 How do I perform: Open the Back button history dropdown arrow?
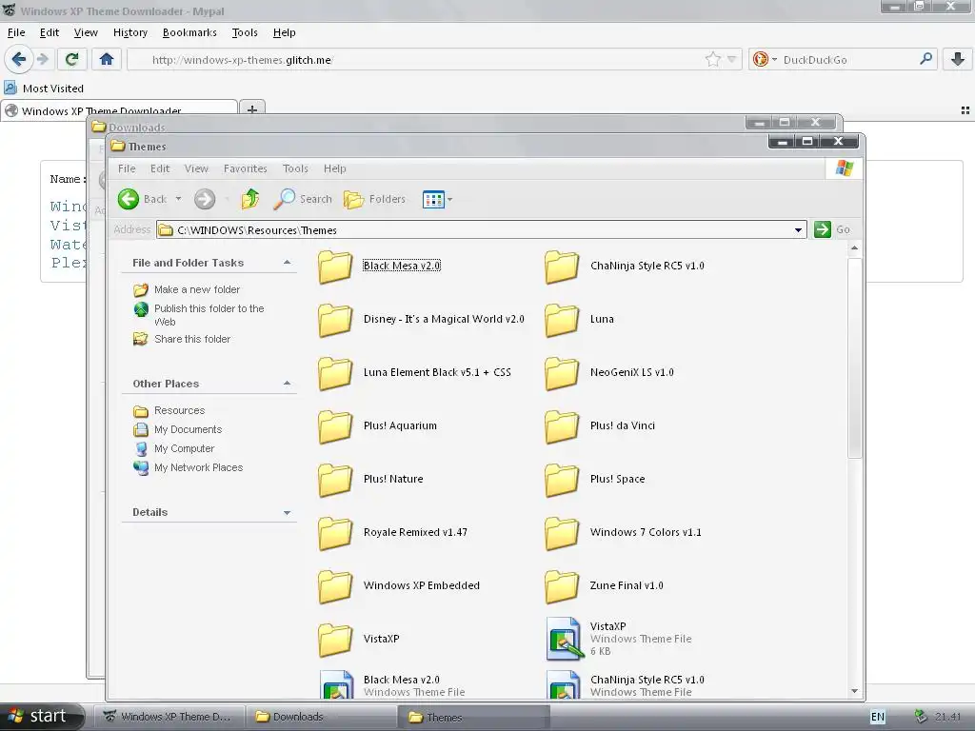pyautogui.click(x=178, y=199)
